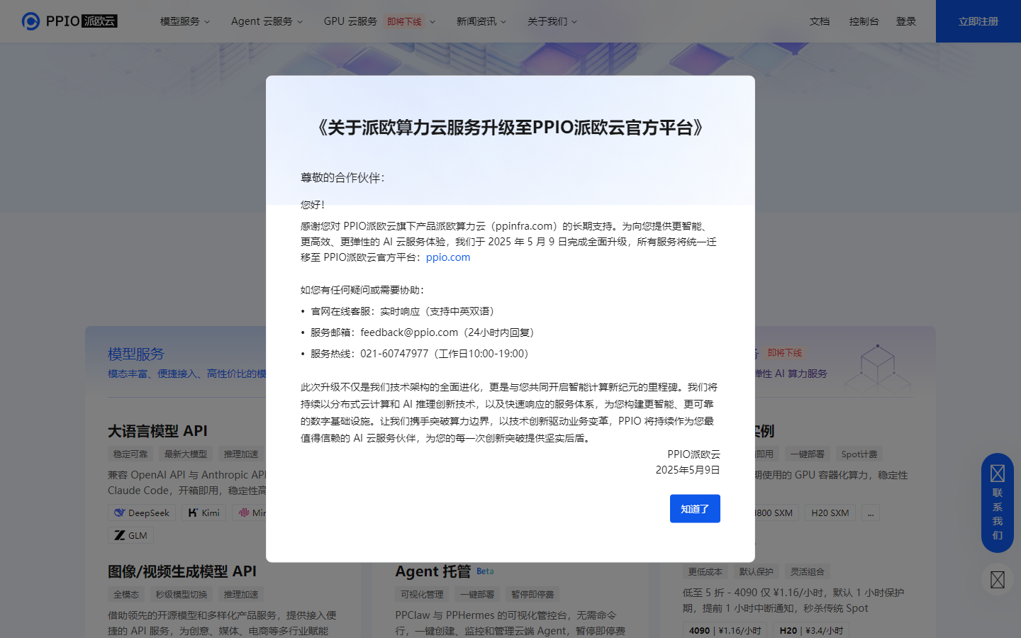Select the GLM model tag
1021x638 pixels.
(131, 535)
